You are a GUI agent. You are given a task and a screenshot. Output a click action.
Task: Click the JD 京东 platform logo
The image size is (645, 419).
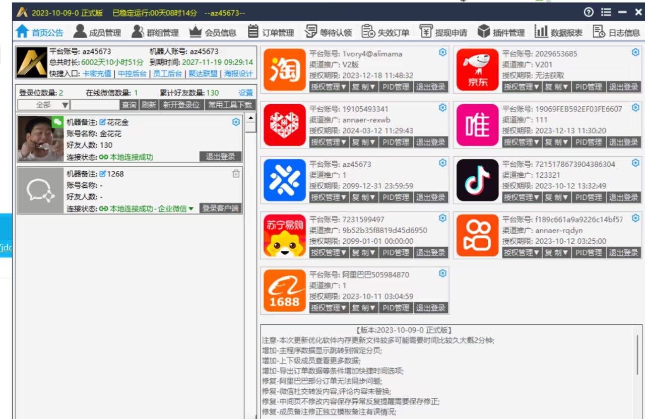click(x=477, y=70)
